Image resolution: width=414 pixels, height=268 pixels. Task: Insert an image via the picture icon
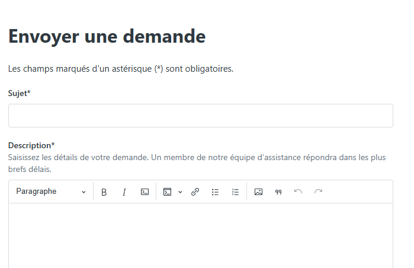258,192
